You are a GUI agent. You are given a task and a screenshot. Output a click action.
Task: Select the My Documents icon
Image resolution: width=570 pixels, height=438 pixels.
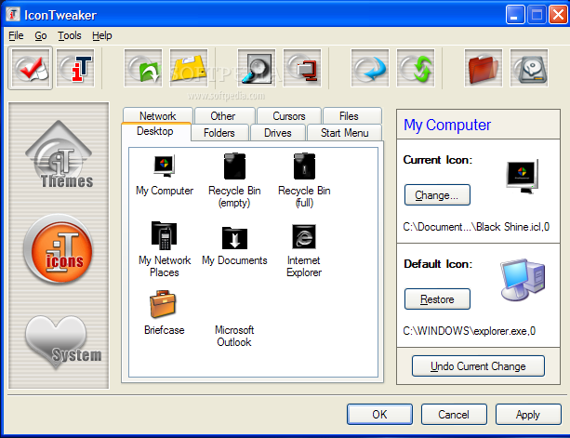coord(234,246)
